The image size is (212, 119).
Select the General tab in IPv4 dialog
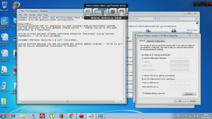(x=142, y=41)
